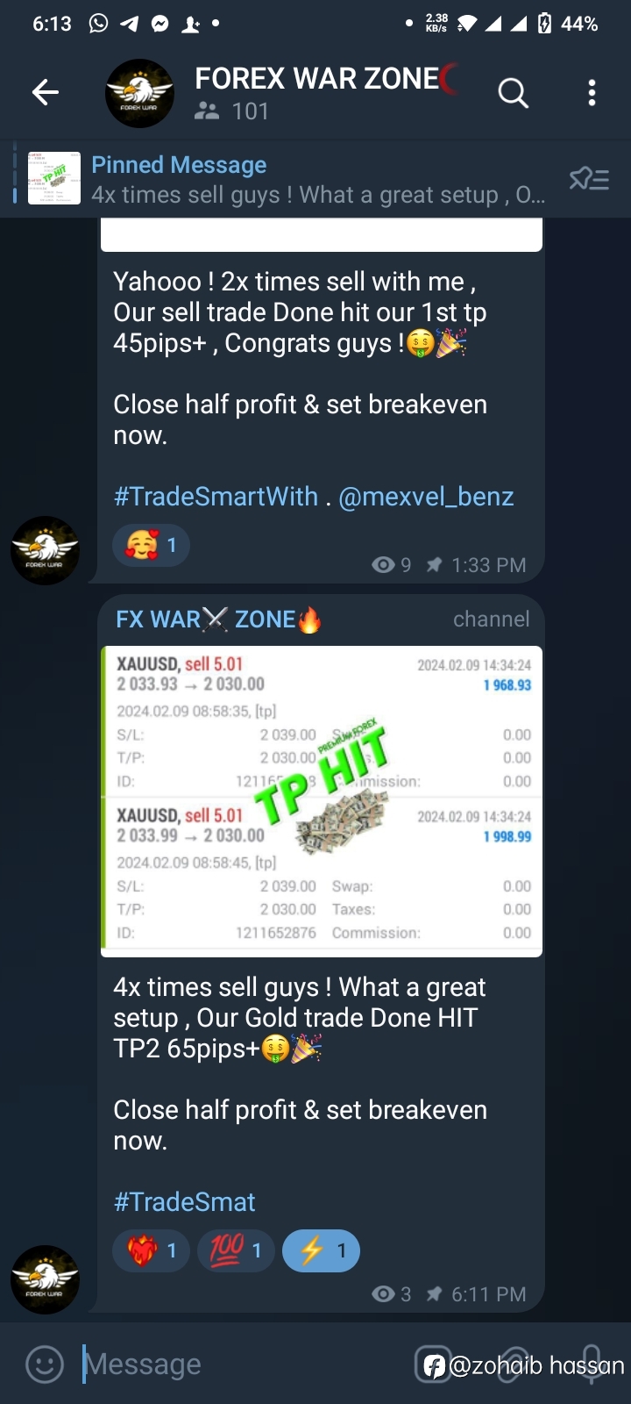Toggle the smiling hearts face reaction

click(x=151, y=545)
